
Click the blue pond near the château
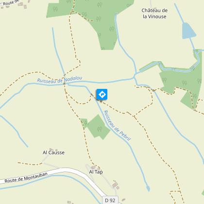[188, 31]
